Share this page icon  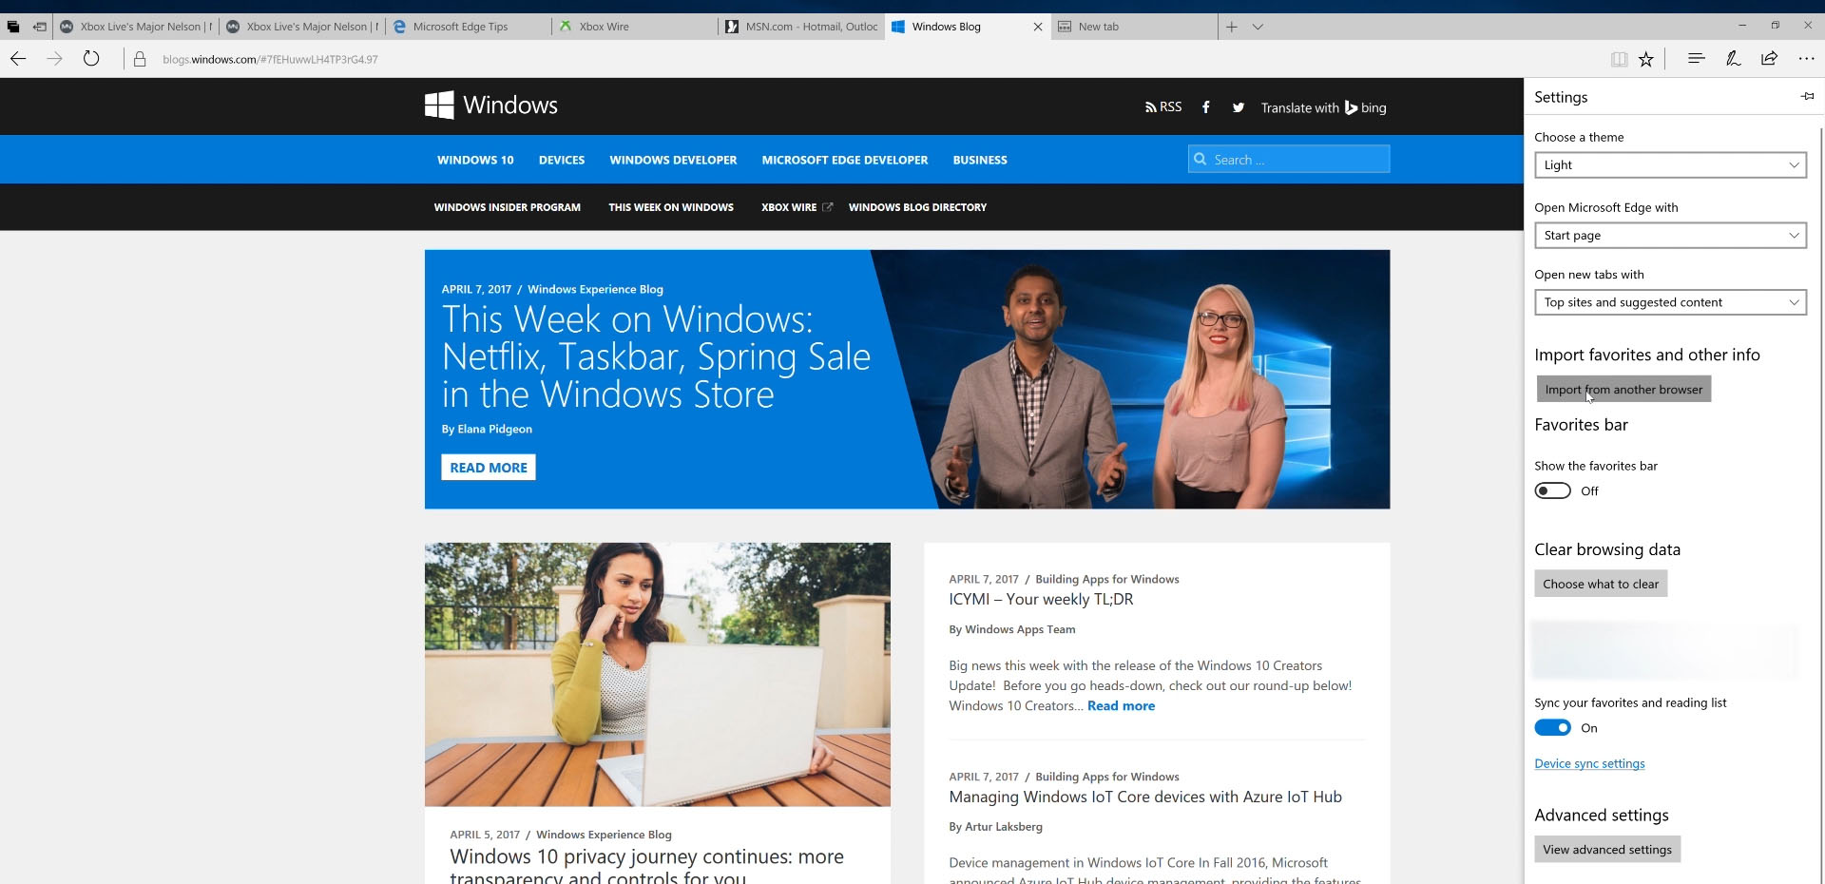pos(1769,59)
